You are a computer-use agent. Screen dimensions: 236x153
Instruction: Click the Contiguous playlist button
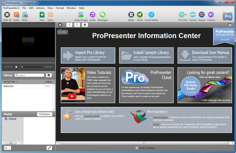tap(45, 114)
